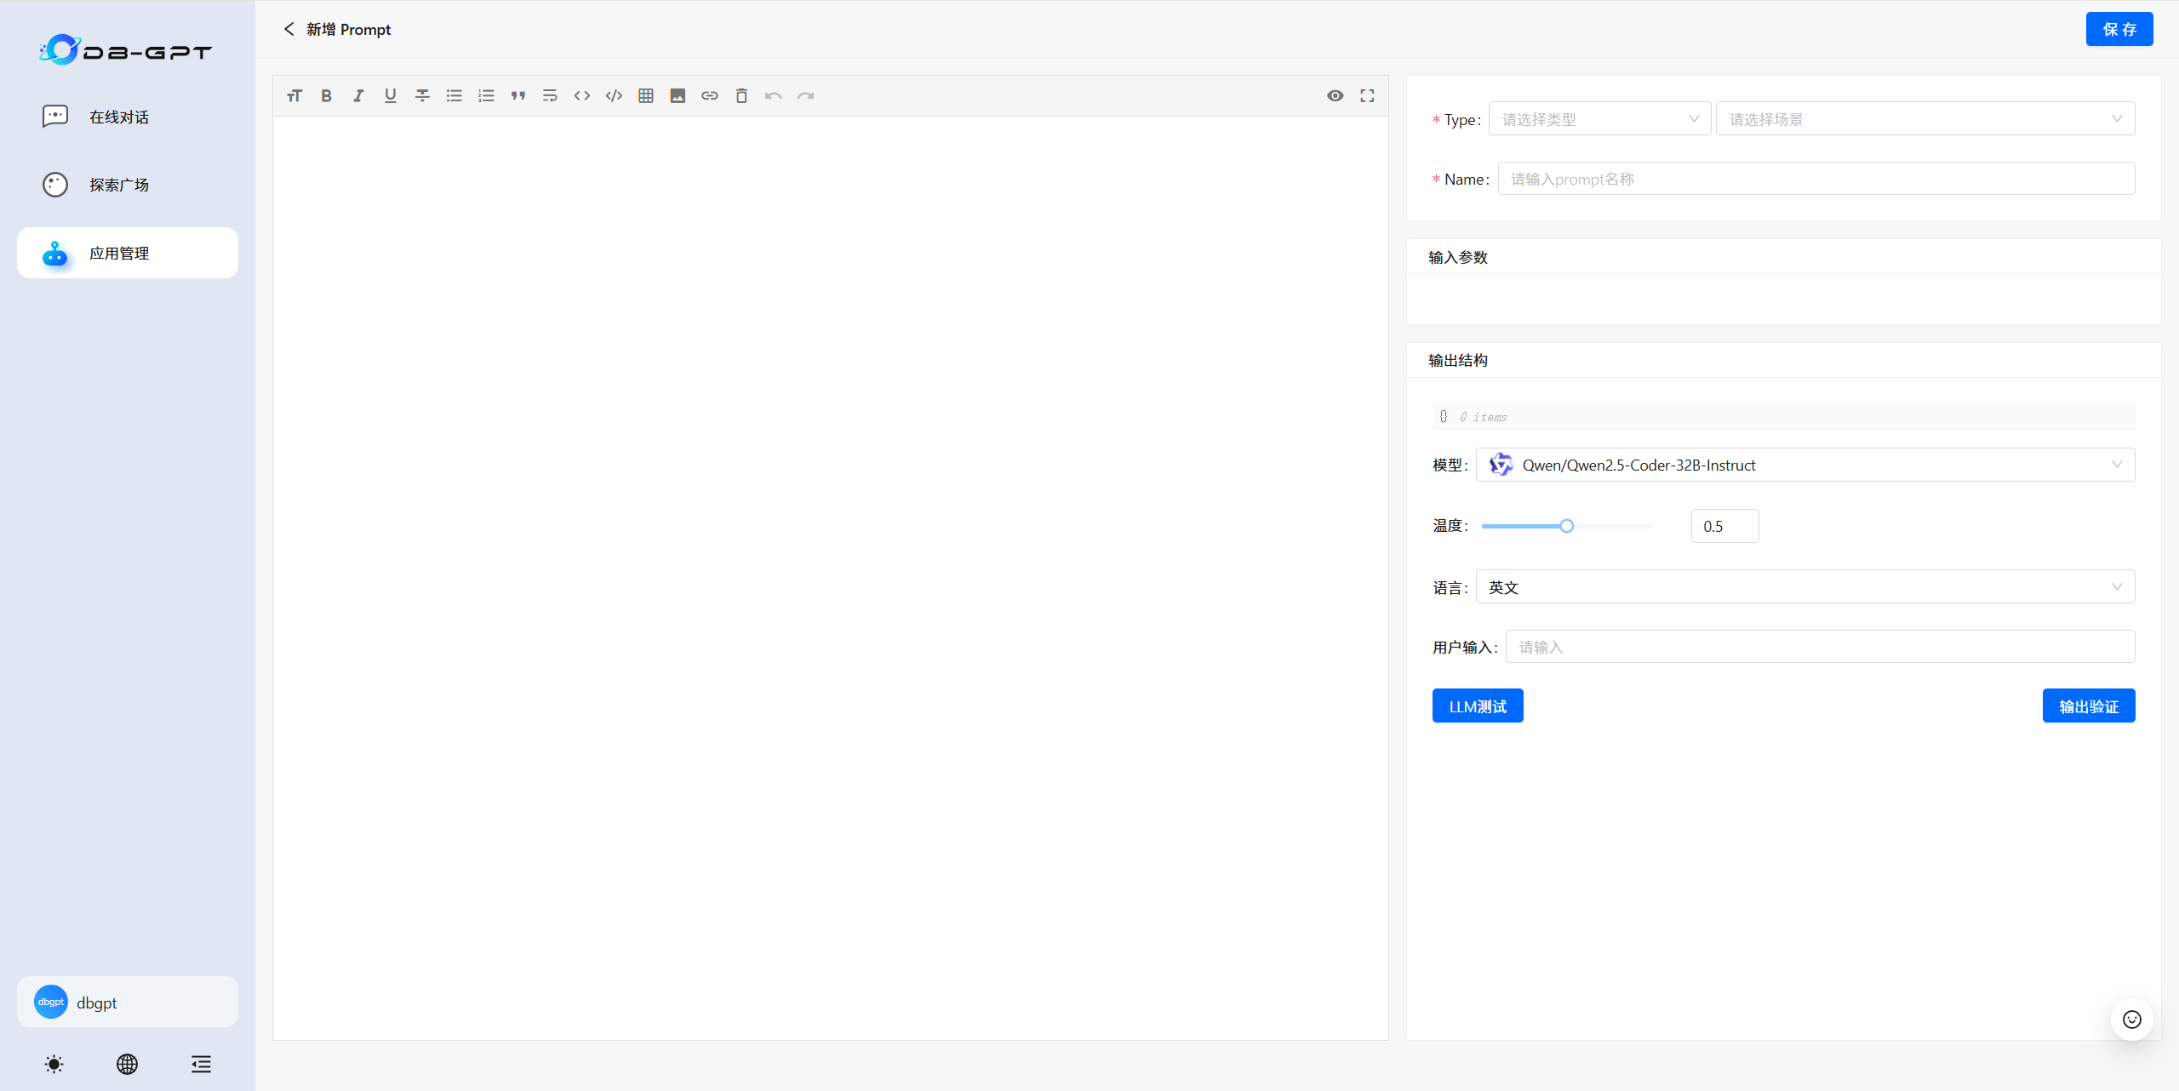The image size is (2179, 1091).
Task: Add a hyperlink using link icon
Action: pos(710,96)
